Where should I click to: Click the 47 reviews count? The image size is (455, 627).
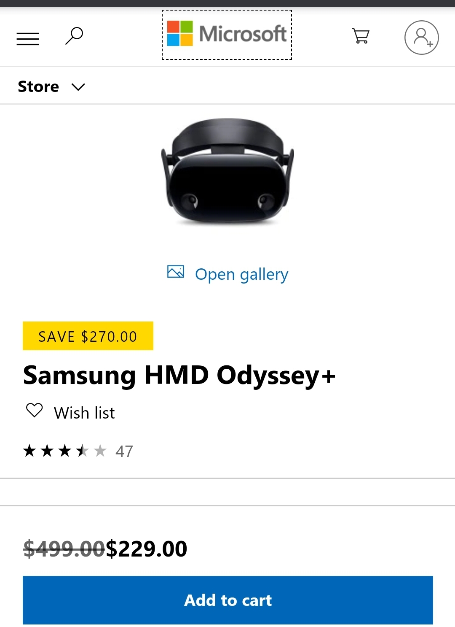pyautogui.click(x=124, y=451)
